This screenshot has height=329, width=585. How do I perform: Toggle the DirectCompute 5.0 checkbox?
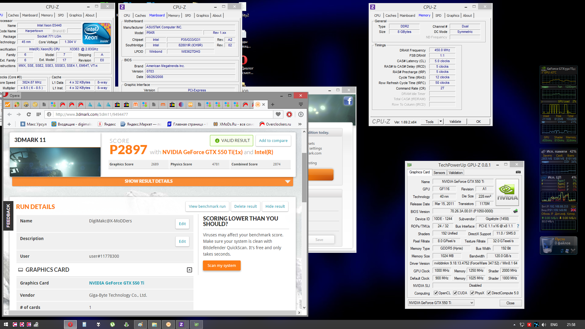pyautogui.click(x=489, y=293)
